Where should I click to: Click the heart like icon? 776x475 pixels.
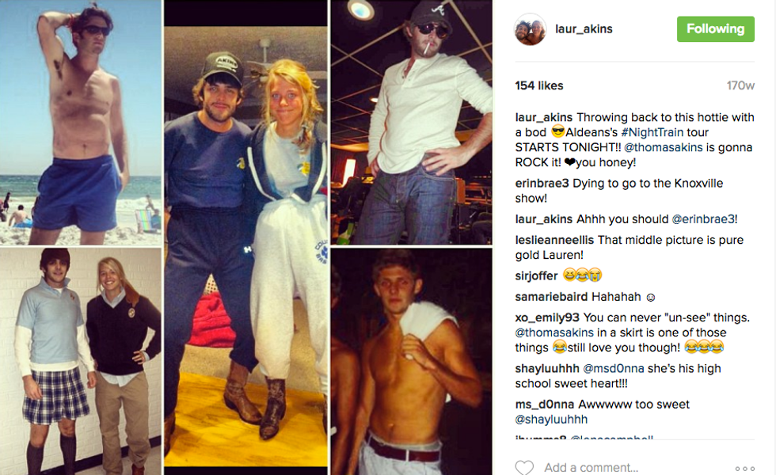[x=524, y=468]
